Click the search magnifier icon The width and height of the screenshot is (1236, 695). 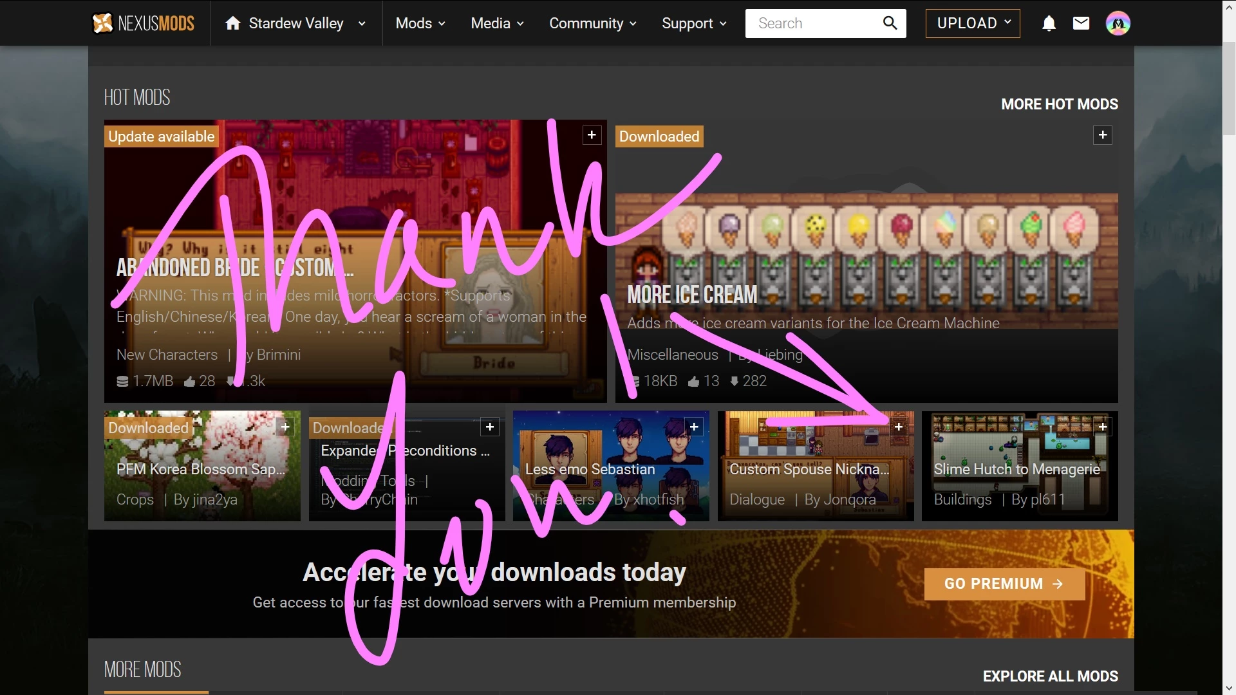click(x=890, y=23)
